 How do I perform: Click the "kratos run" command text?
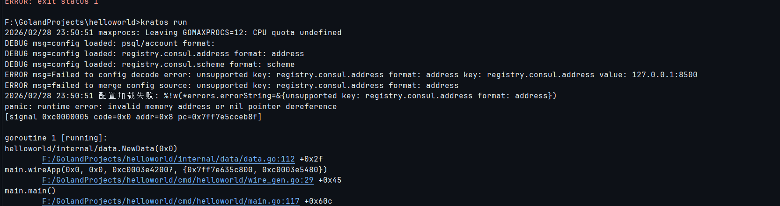[164, 22]
